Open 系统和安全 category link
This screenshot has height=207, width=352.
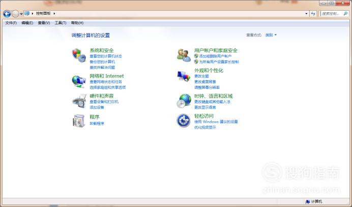pyautogui.click(x=102, y=50)
